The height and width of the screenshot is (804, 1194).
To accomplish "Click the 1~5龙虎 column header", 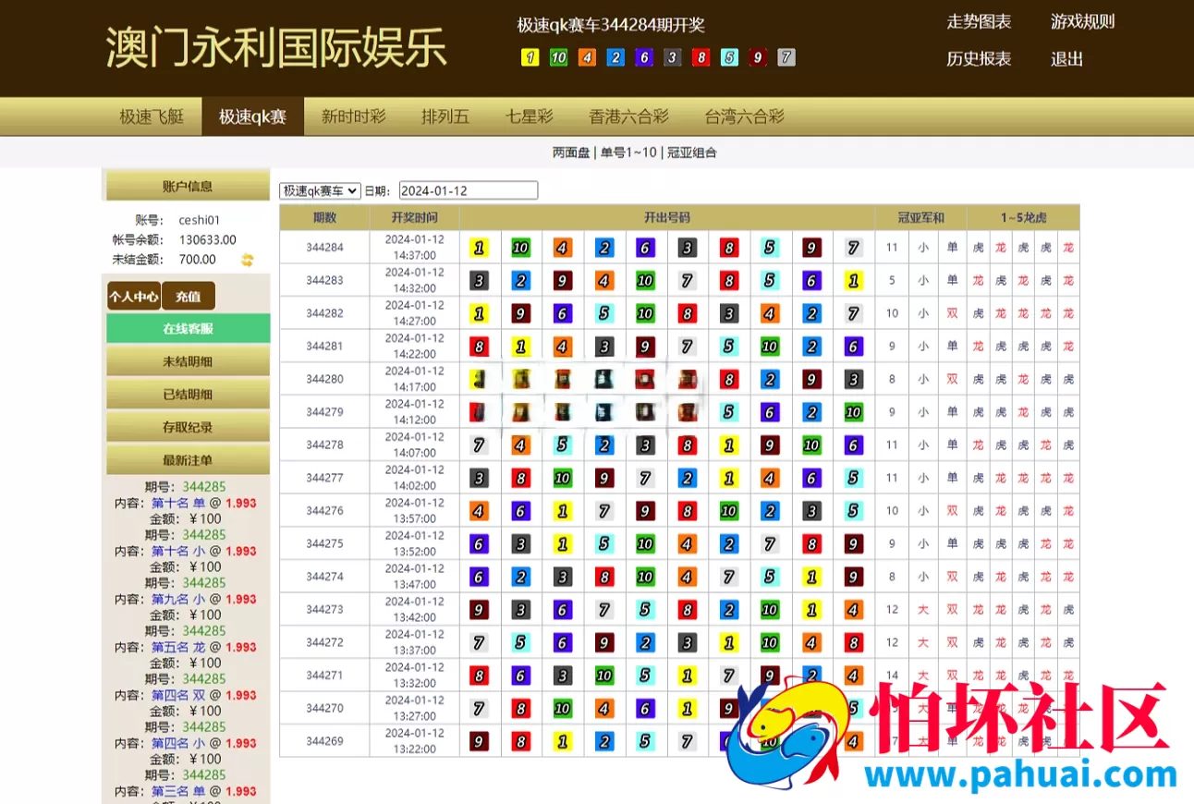I will 1023,218.
